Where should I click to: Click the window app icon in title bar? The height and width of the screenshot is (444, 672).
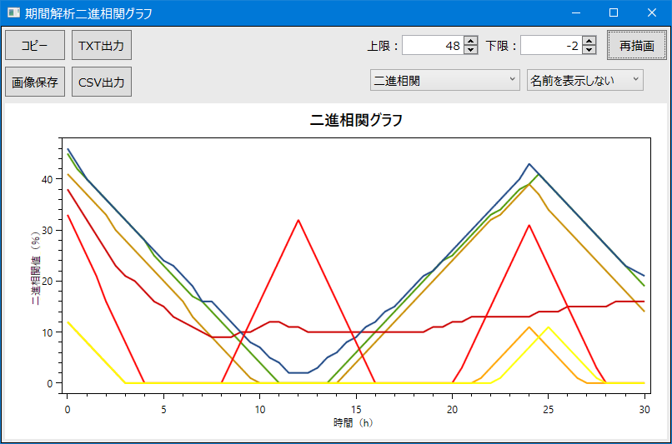[13, 12]
